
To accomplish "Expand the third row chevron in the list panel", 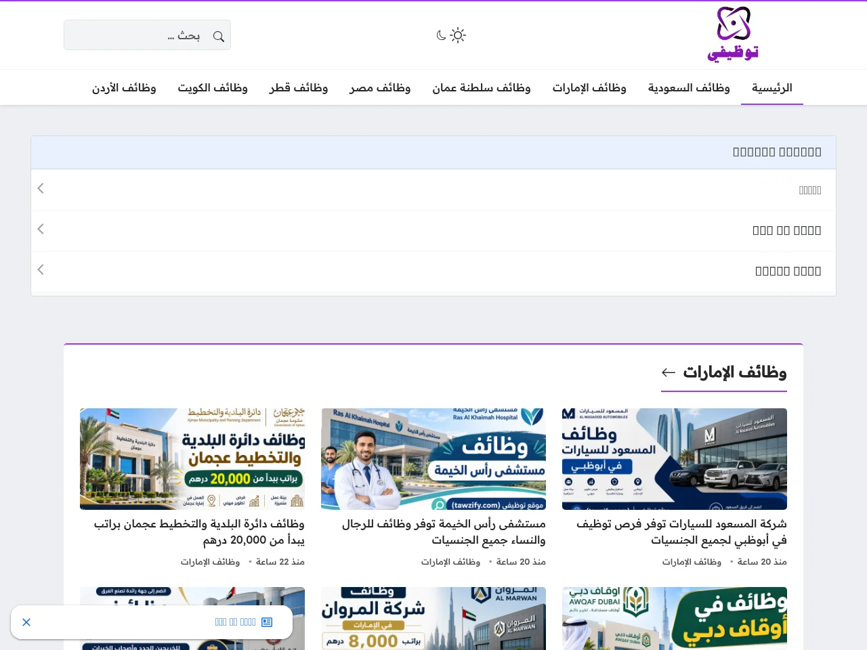I will pos(41,269).
